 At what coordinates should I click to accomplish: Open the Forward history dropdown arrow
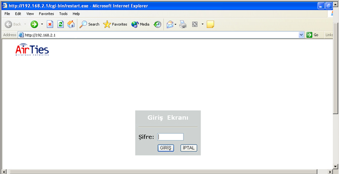pyautogui.click(x=42, y=24)
